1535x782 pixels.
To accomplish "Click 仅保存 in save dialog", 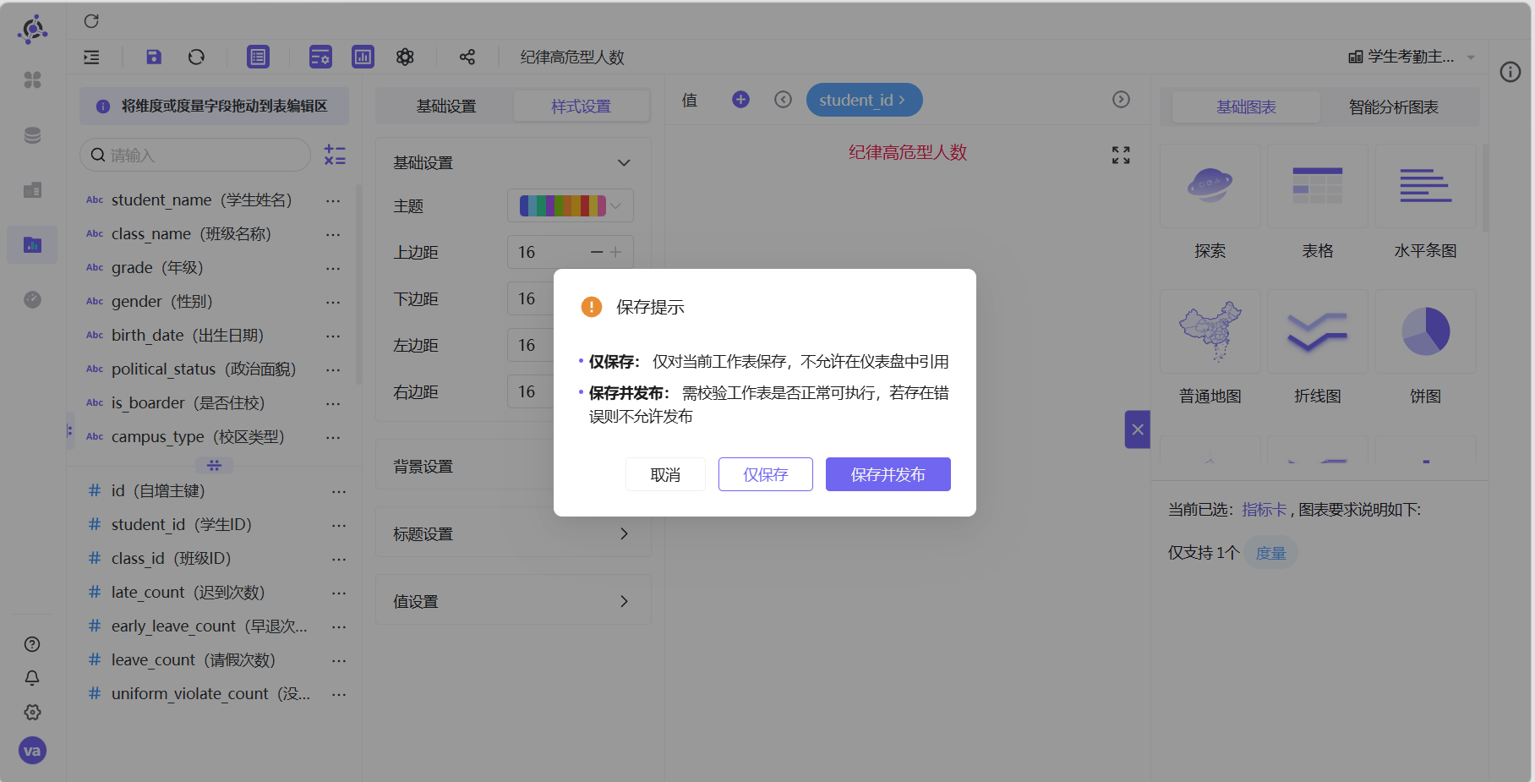I will (x=766, y=474).
